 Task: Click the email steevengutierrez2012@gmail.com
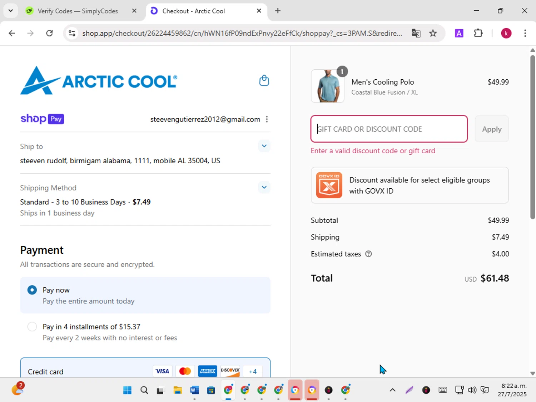(205, 119)
